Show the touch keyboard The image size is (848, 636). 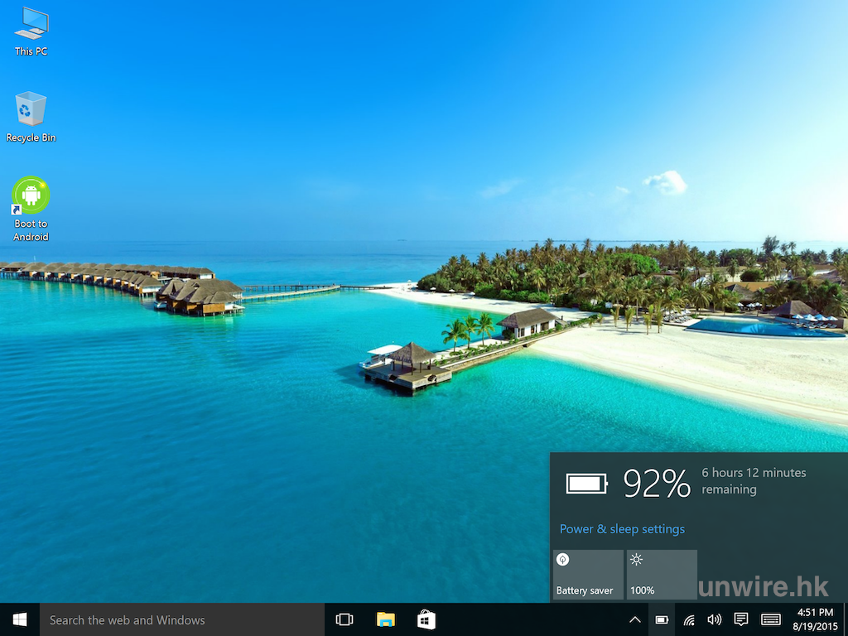click(770, 619)
